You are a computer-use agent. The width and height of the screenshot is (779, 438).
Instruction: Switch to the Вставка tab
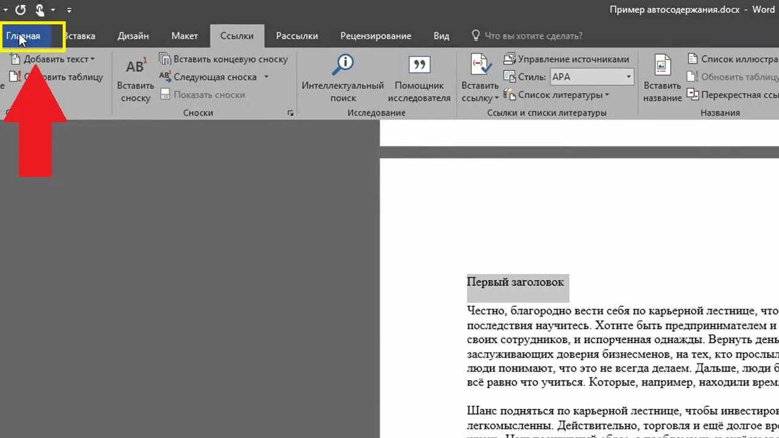(80, 36)
